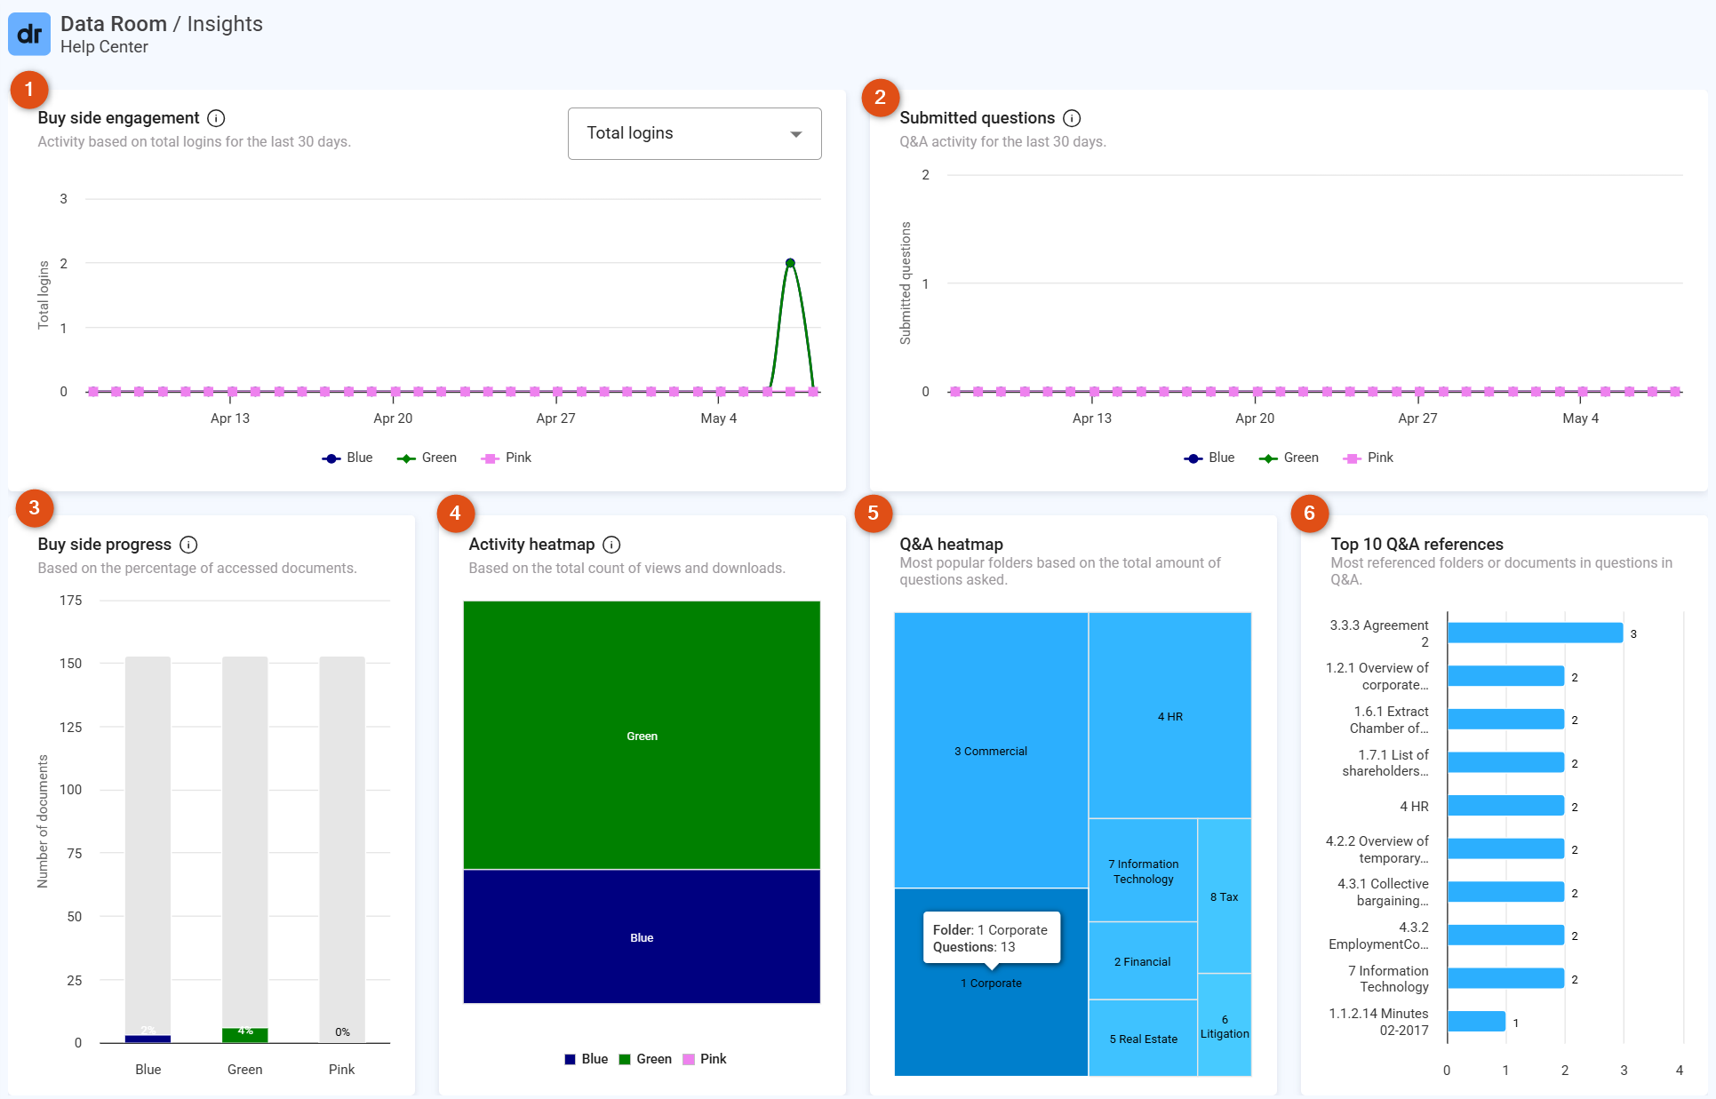Select orange marker number 5 badge
The width and height of the screenshot is (1716, 1099).
[x=874, y=513]
